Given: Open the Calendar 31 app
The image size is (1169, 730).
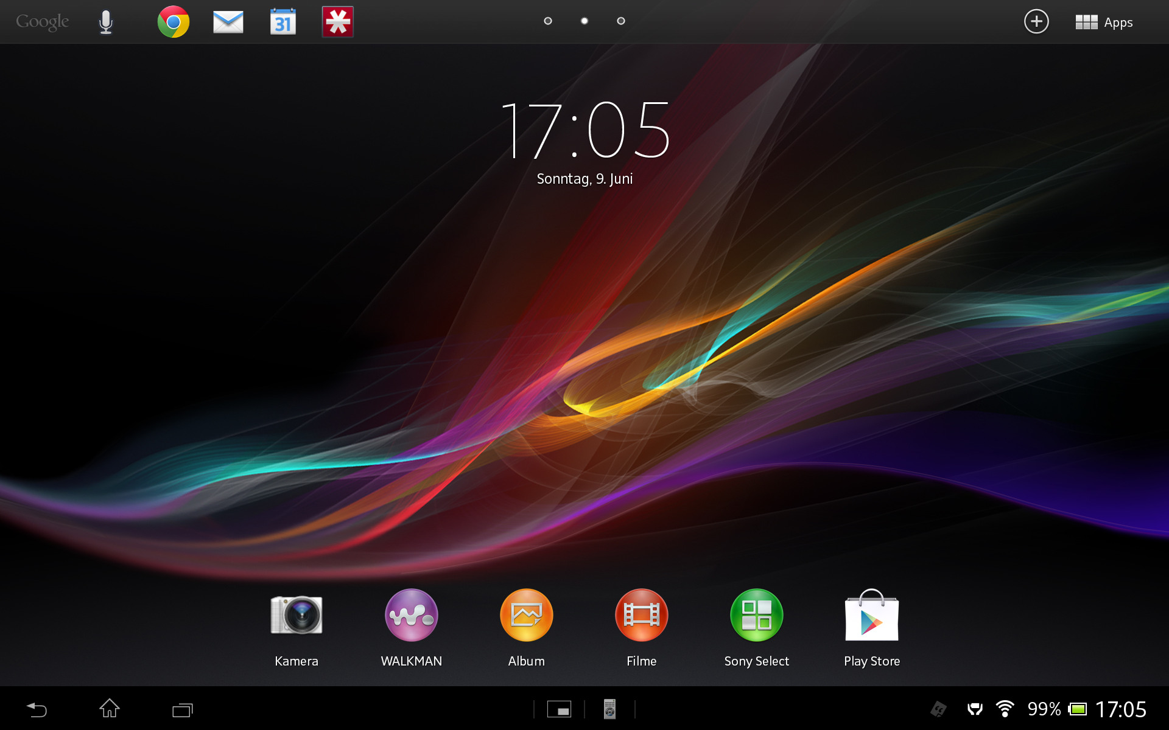Looking at the screenshot, I should click(x=283, y=22).
